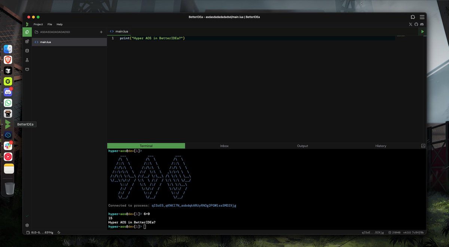
Task: Open the X (Twitter) link icon
Action: pos(411,24)
